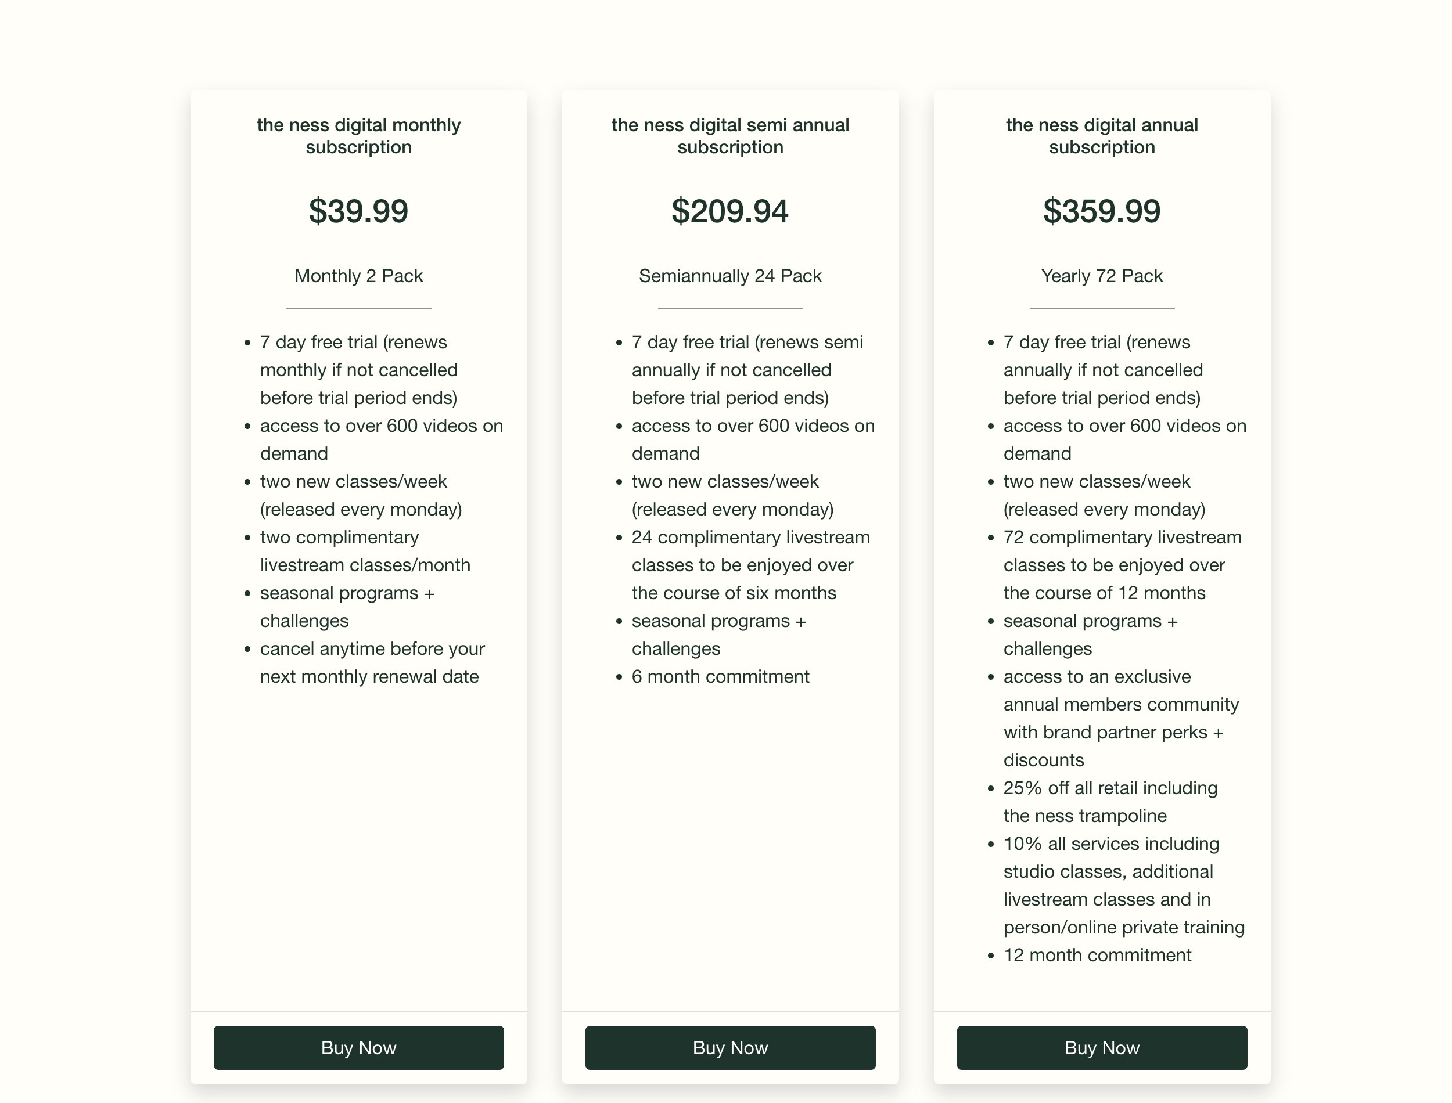Select the ness digital semi annual subscription title

tap(730, 136)
